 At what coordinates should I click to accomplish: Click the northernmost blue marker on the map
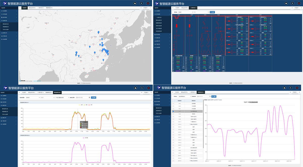coord(98,32)
